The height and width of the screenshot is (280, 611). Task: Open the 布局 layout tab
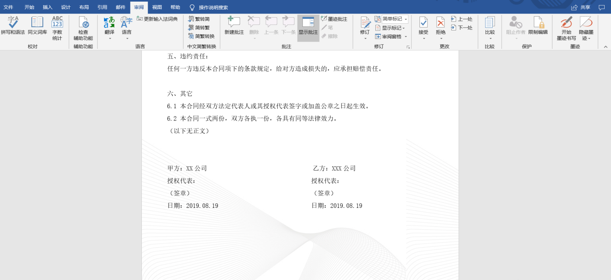click(84, 7)
